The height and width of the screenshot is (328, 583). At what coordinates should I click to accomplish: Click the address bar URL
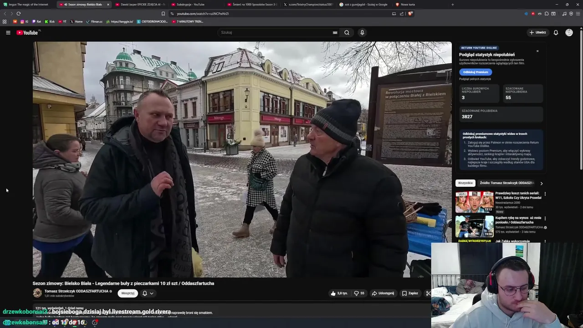click(x=203, y=14)
